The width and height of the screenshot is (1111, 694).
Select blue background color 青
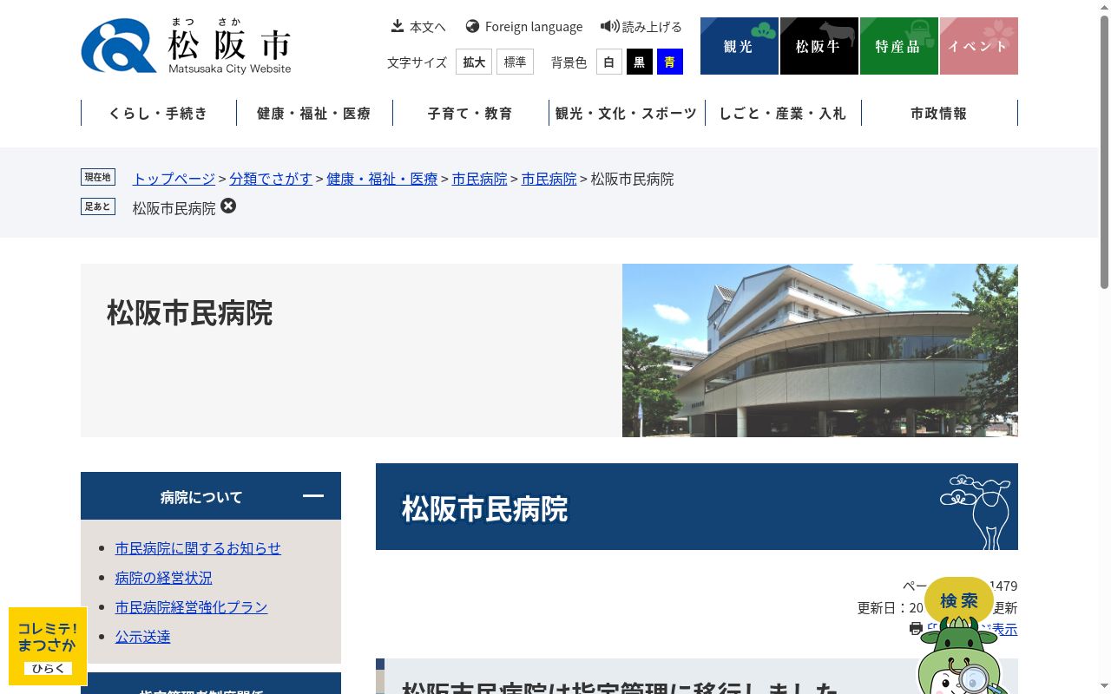click(670, 62)
